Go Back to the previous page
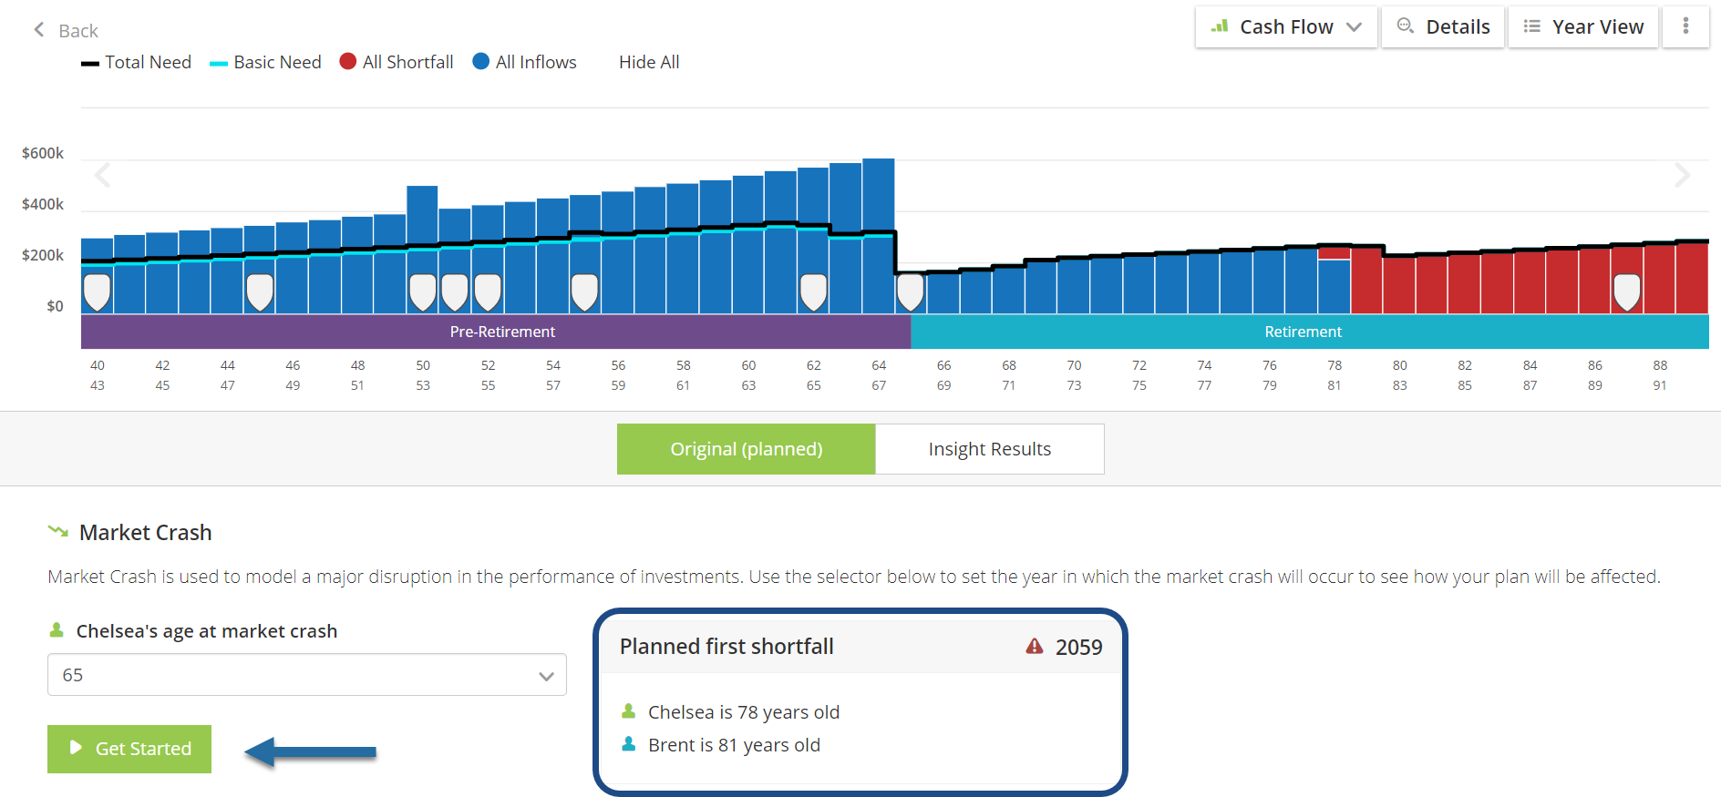The width and height of the screenshot is (1721, 797). (x=66, y=31)
